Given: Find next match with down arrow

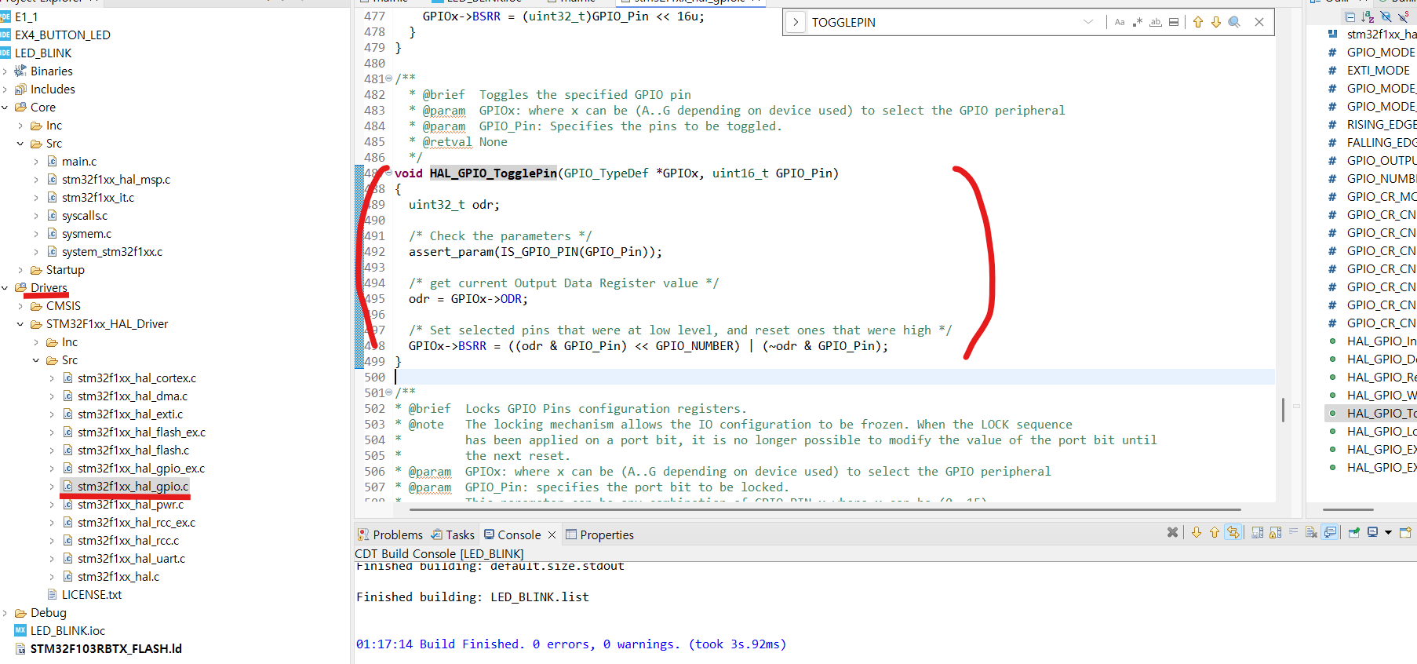Looking at the screenshot, I should [1216, 22].
